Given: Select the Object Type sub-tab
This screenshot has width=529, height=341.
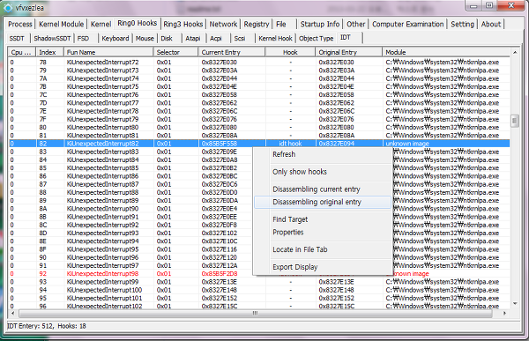Looking at the screenshot, I should tap(317, 39).
